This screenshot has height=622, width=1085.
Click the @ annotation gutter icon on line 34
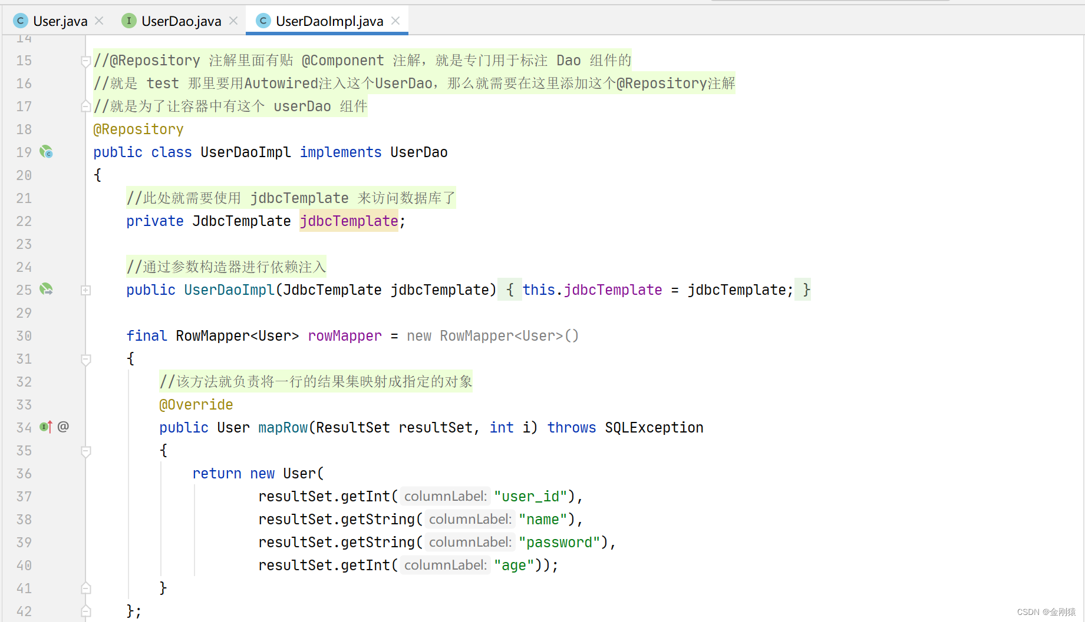tap(63, 427)
